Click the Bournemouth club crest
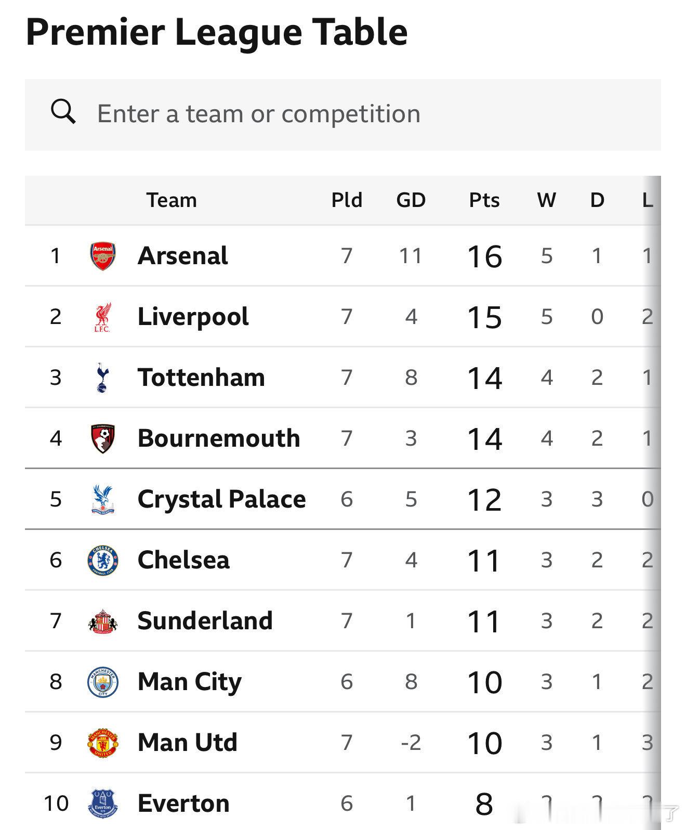 pos(103,438)
